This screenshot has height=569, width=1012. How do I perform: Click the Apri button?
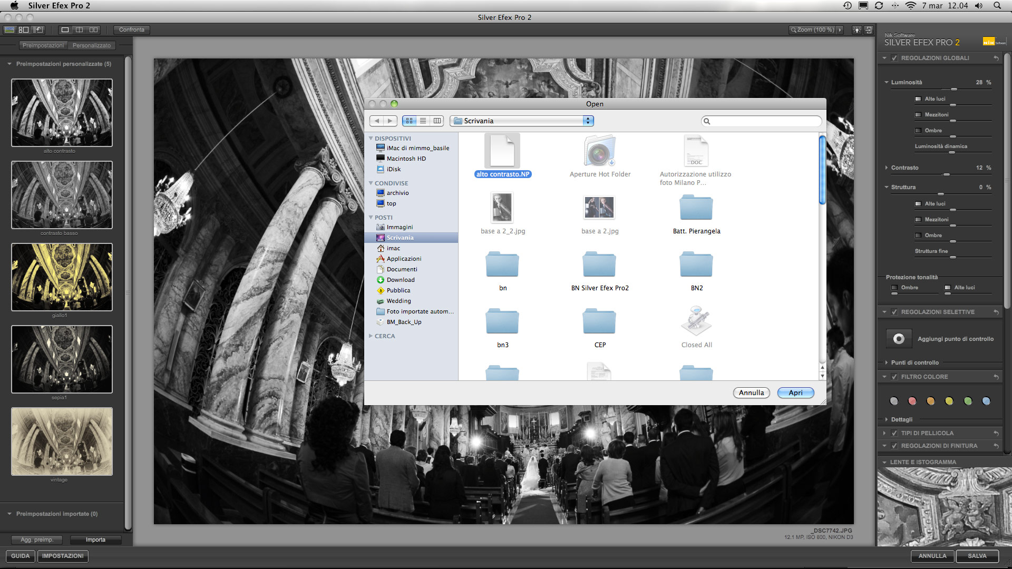pyautogui.click(x=796, y=393)
